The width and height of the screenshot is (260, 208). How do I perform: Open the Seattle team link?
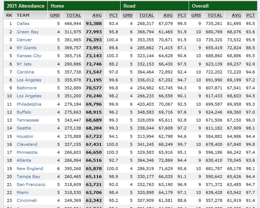tap(24, 128)
